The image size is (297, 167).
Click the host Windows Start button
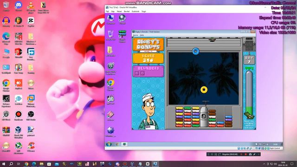pyautogui.click(x=4, y=164)
